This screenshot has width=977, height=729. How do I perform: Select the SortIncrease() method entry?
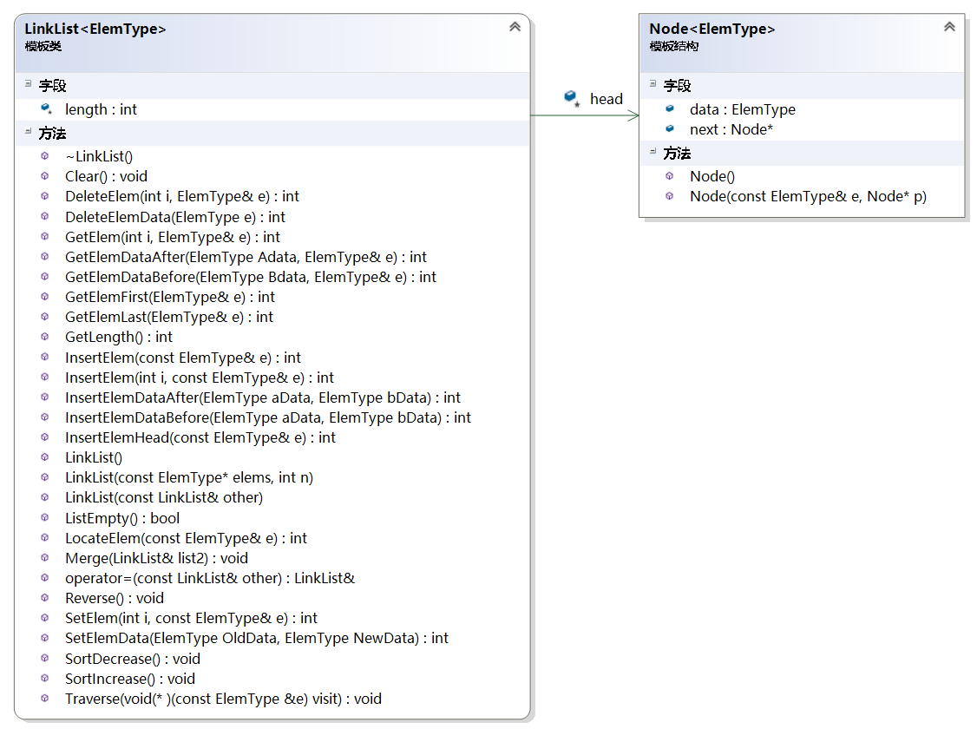(x=129, y=679)
